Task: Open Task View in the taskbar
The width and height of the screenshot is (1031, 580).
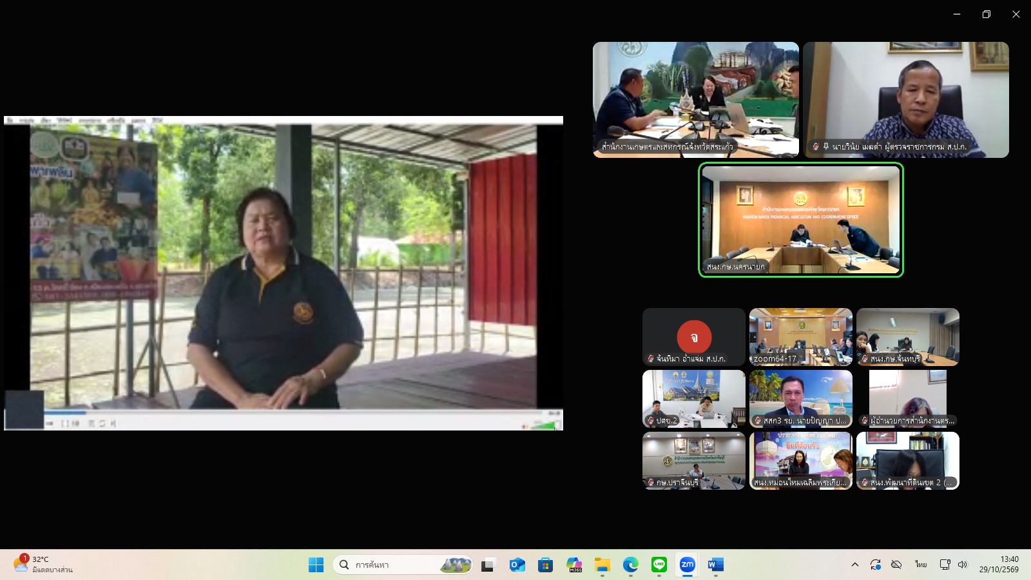Action: tap(488, 565)
